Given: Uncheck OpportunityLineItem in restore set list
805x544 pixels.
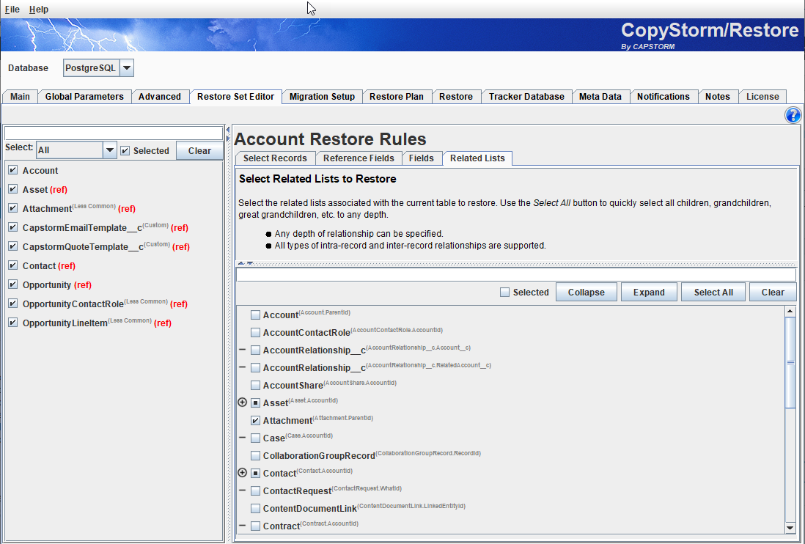Looking at the screenshot, I should 13,323.
